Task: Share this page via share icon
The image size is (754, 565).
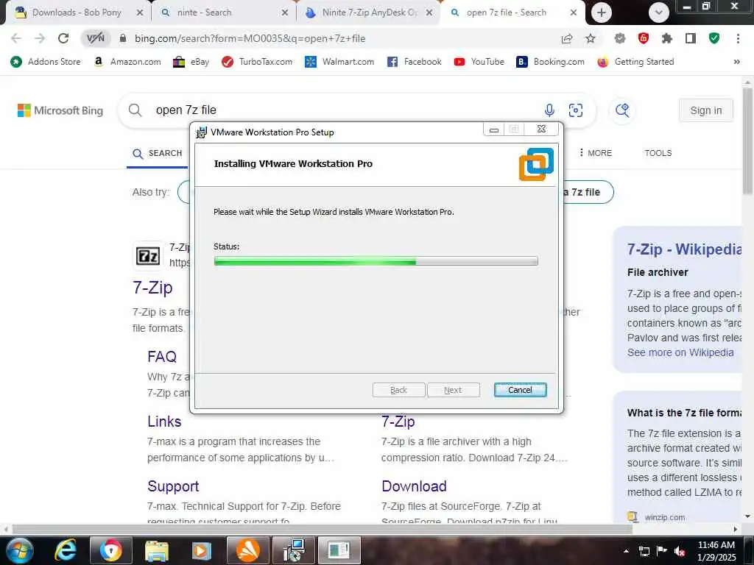Action: 567,38
